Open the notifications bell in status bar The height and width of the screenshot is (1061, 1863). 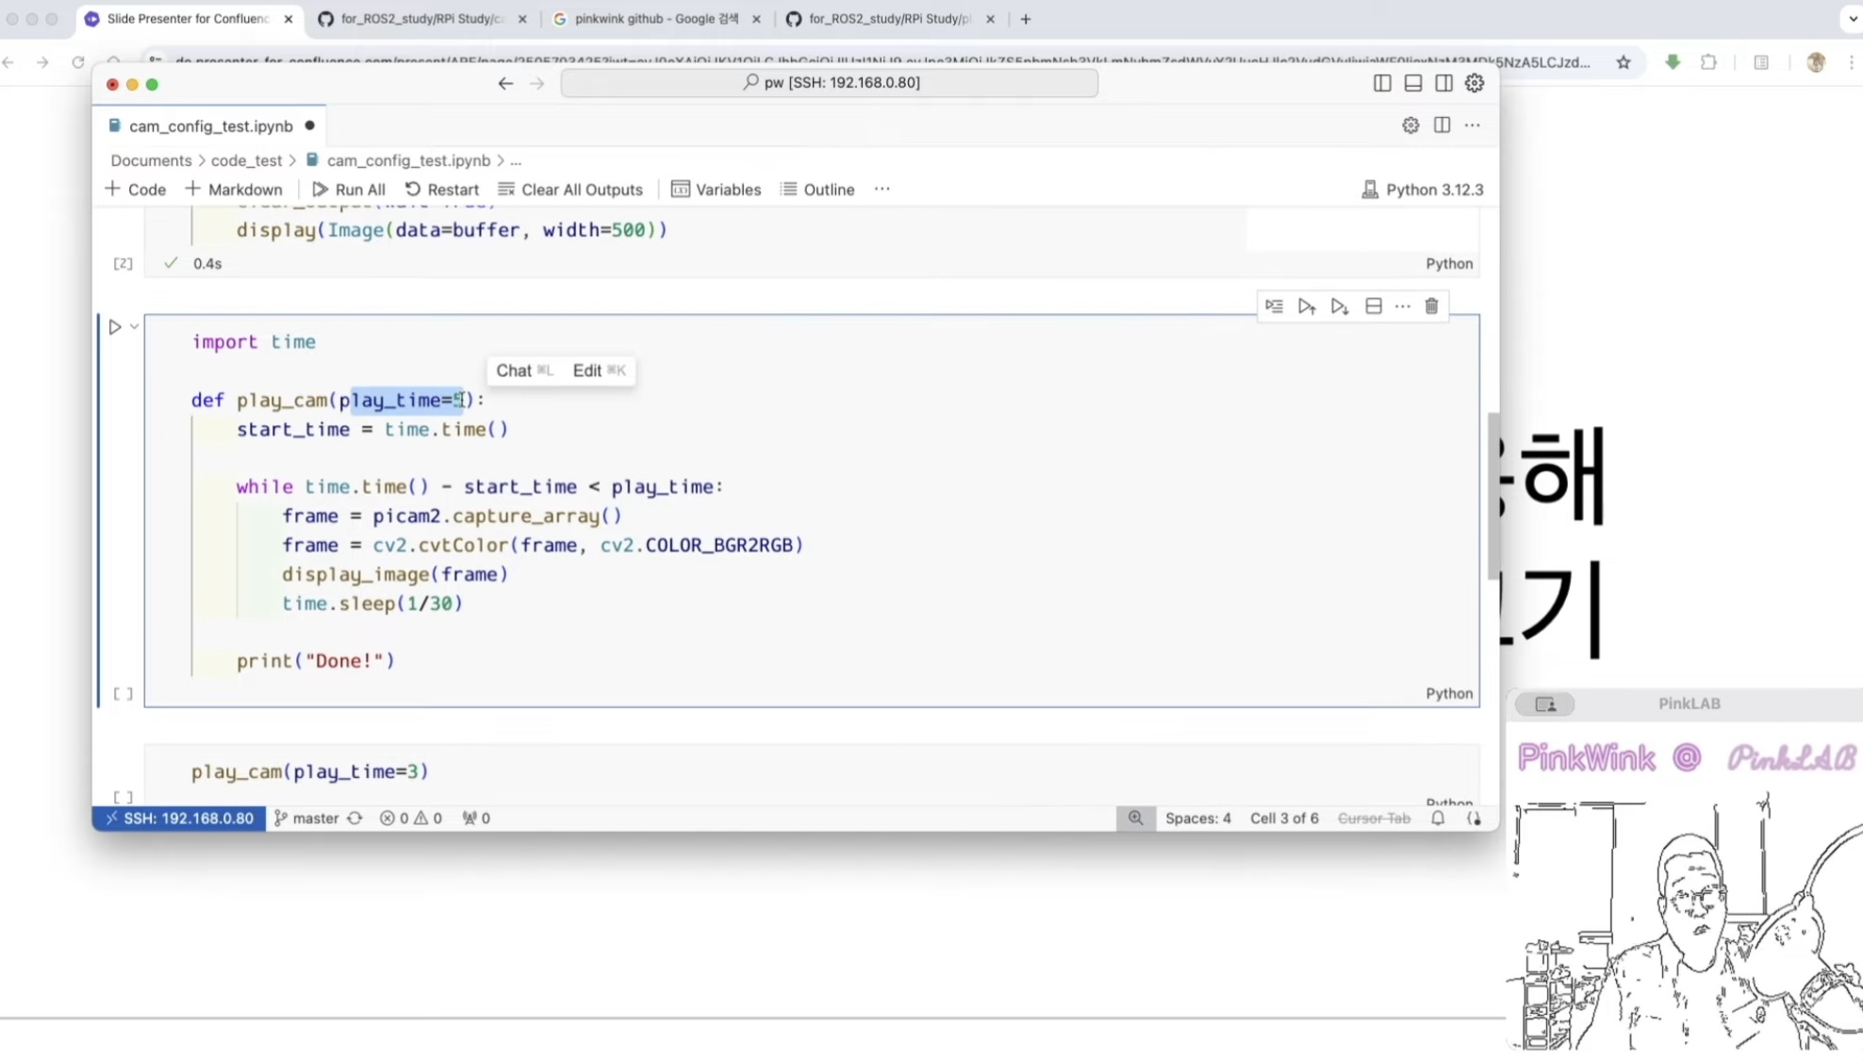click(1437, 818)
